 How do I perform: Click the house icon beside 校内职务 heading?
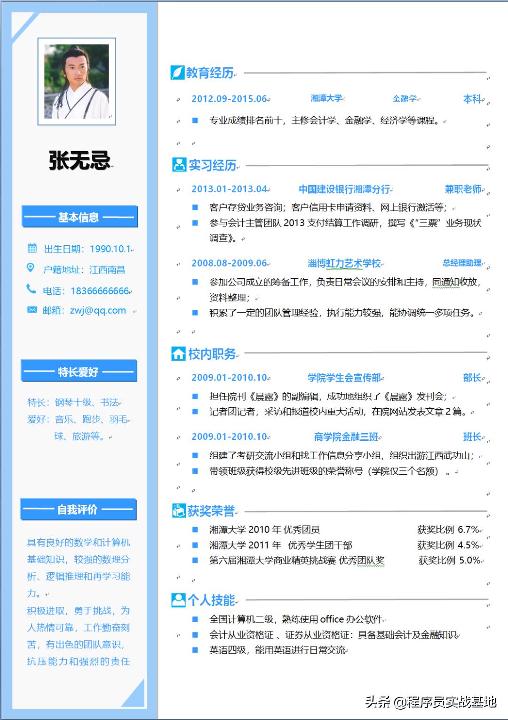[x=178, y=354]
